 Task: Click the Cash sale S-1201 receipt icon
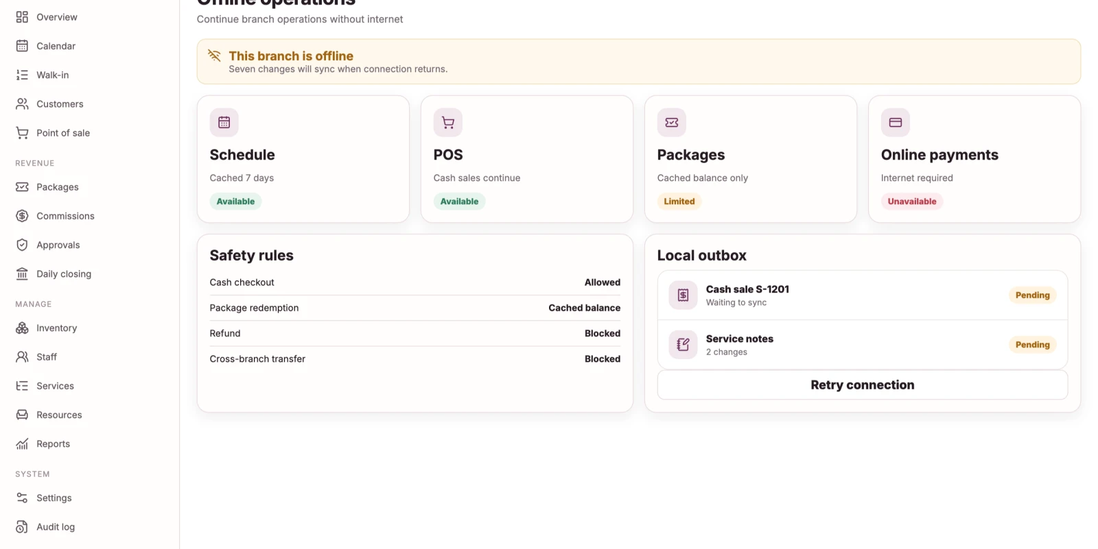[x=683, y=295]
